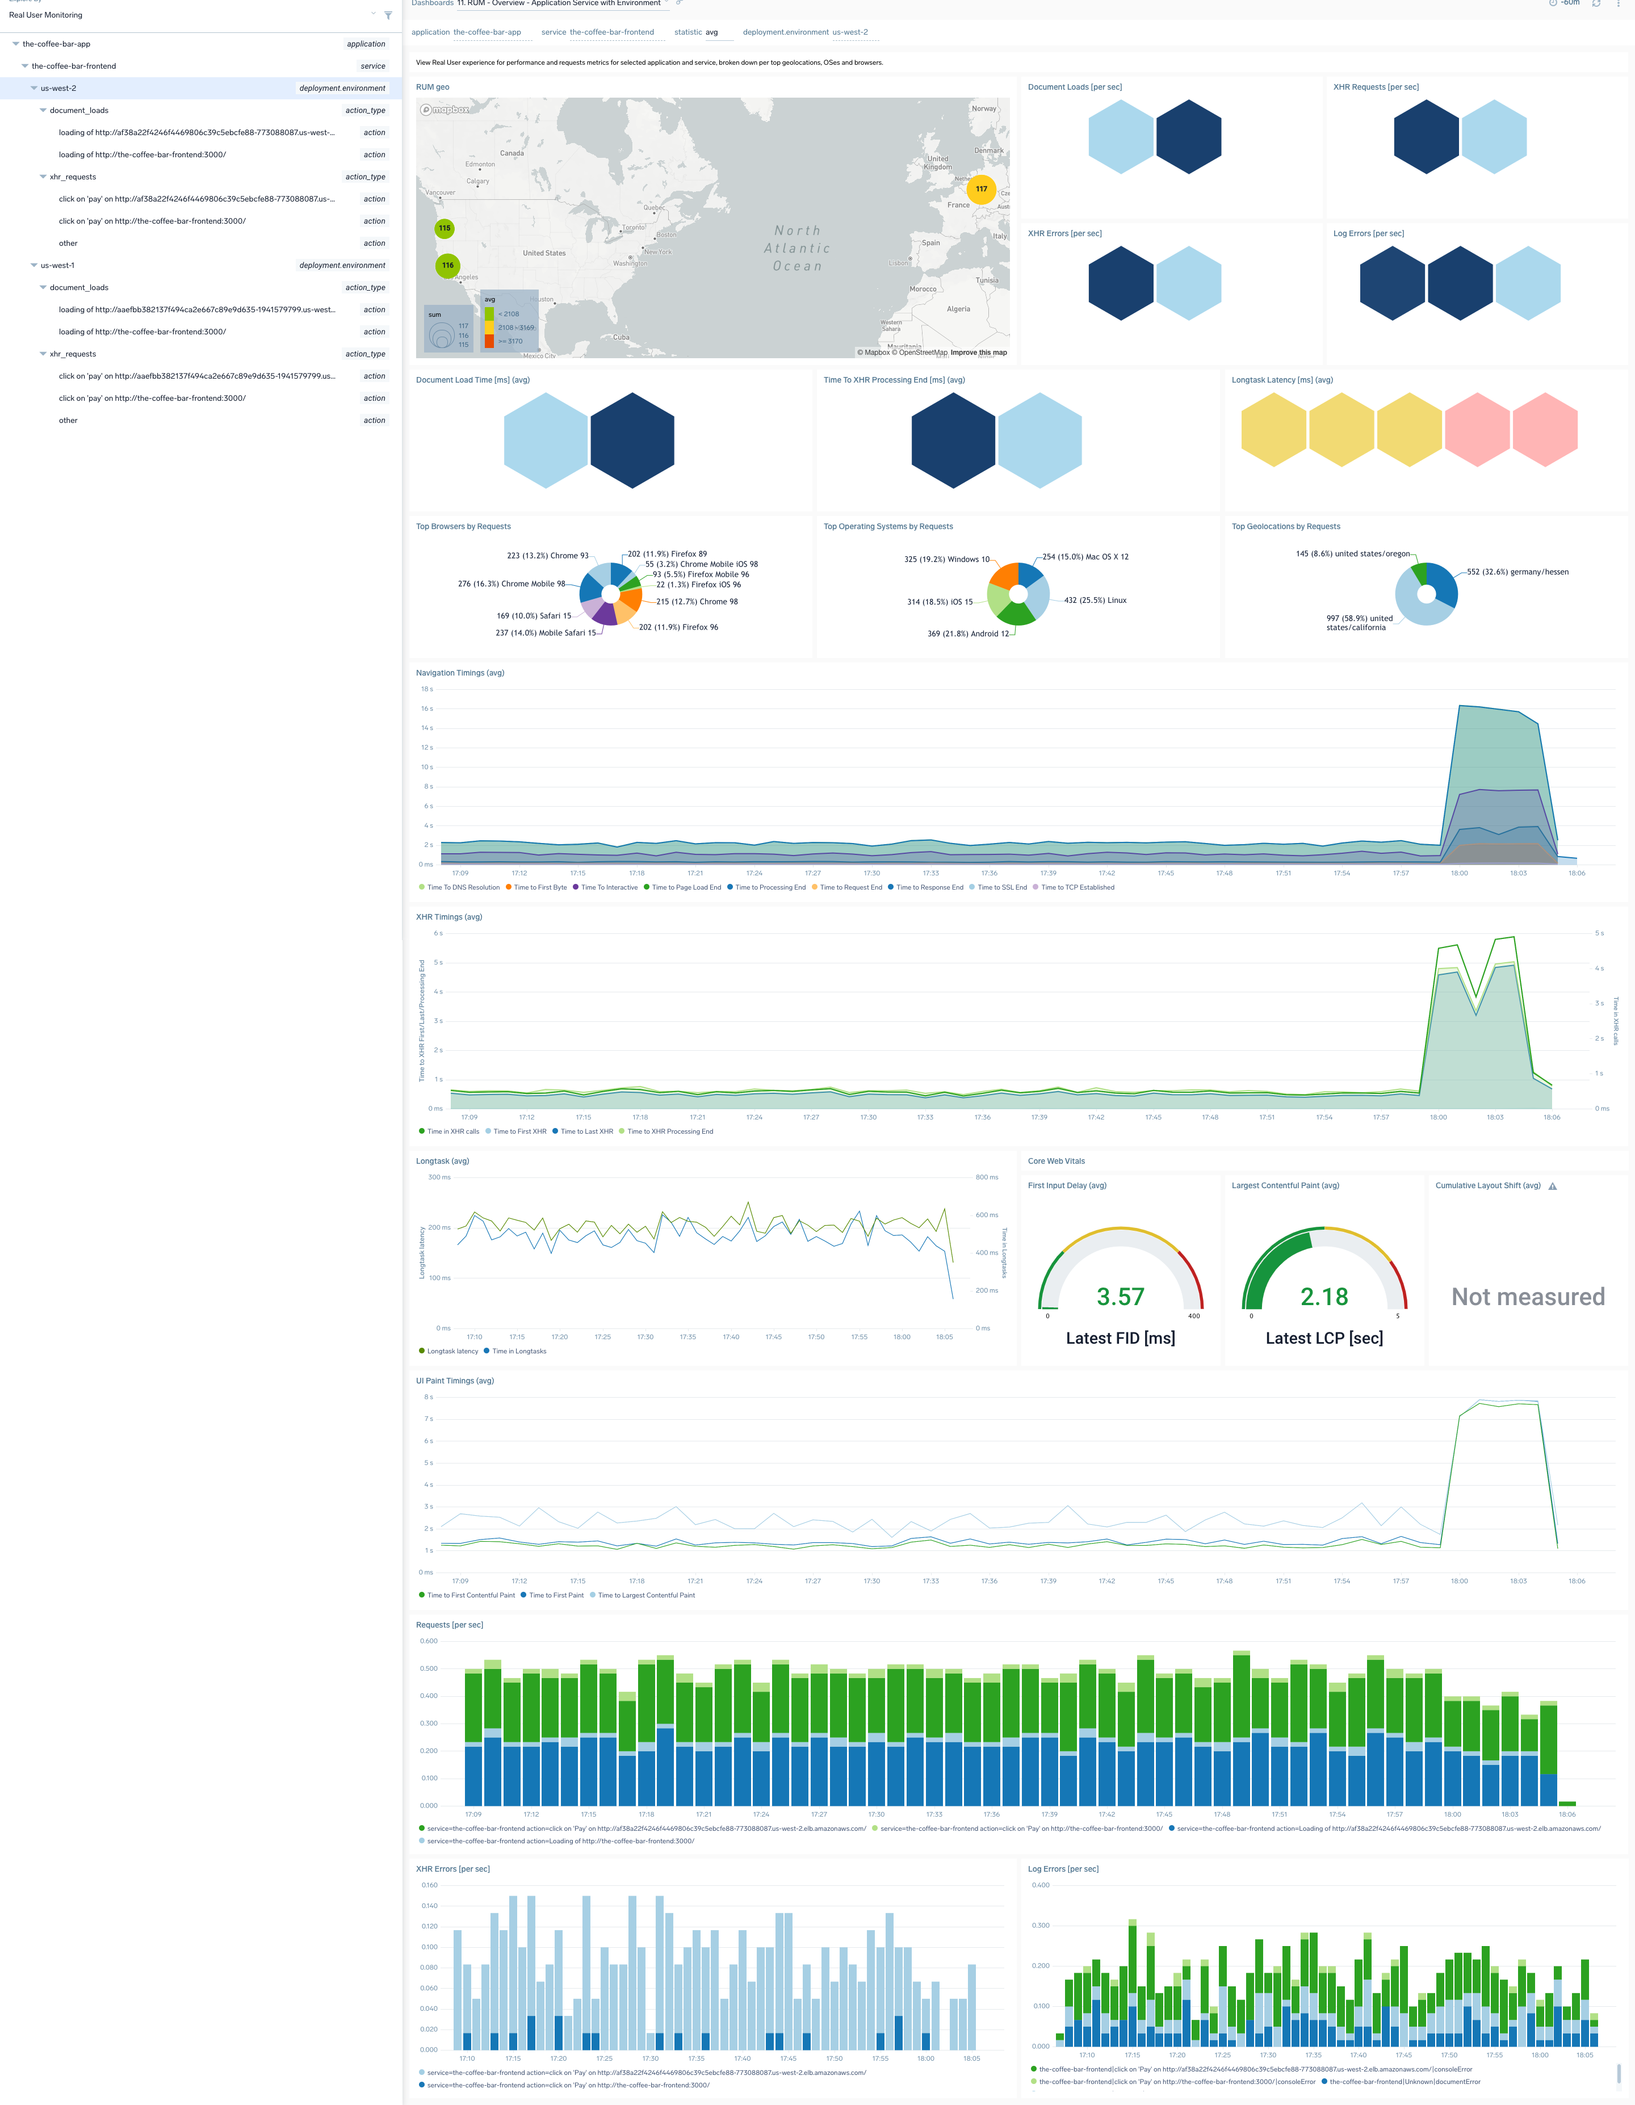This screenshot has width=1635, height=2105.
Task: Click the Dashboards breadcrumb
Action: (x=432, y=3)
